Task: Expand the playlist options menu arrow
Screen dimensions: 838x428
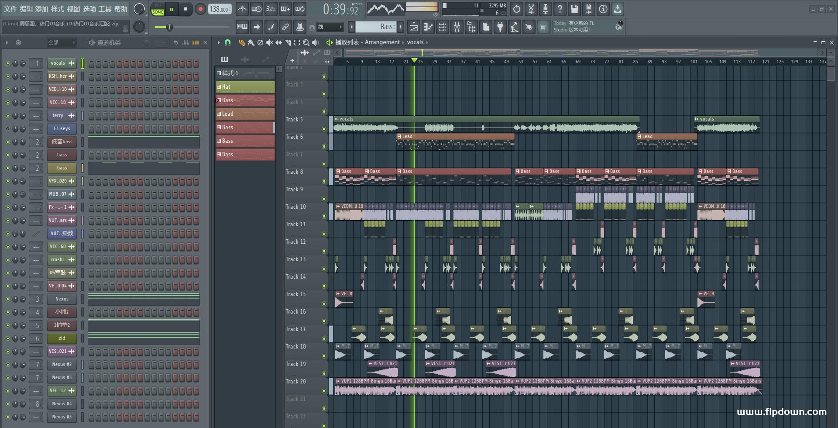Action: coord(219,42)
